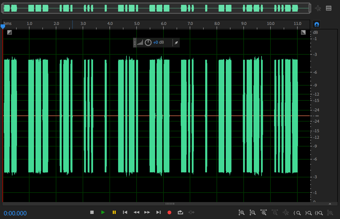340x219 pixels.
Task: Move playhead to previous marker
Action: click(125, 212)
